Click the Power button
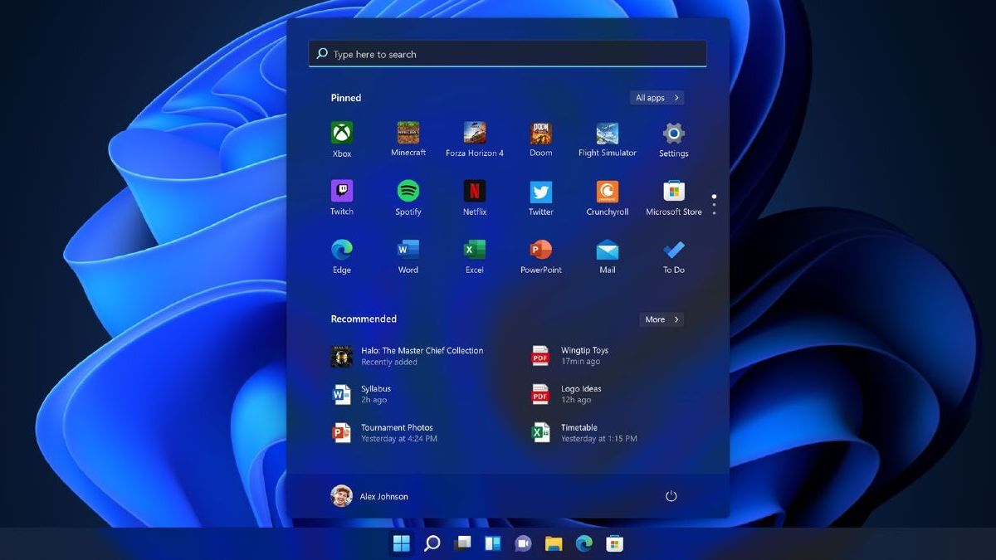The image size is (996, 560). [671, 496]
